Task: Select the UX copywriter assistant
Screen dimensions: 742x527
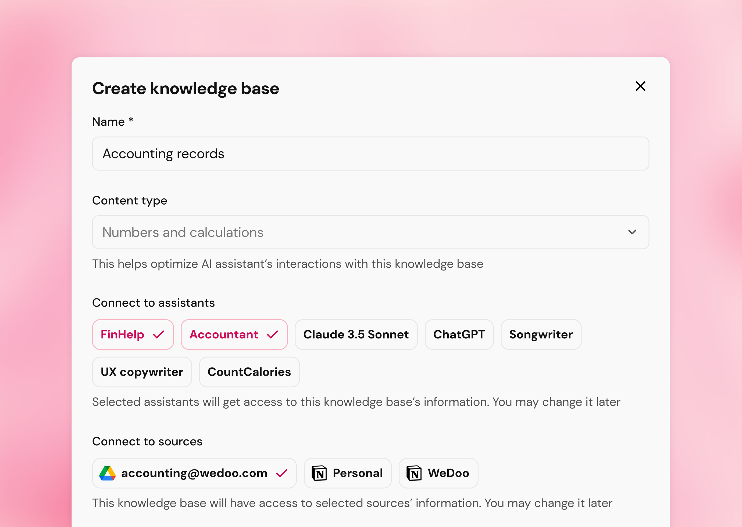Action: coord(142,372)
